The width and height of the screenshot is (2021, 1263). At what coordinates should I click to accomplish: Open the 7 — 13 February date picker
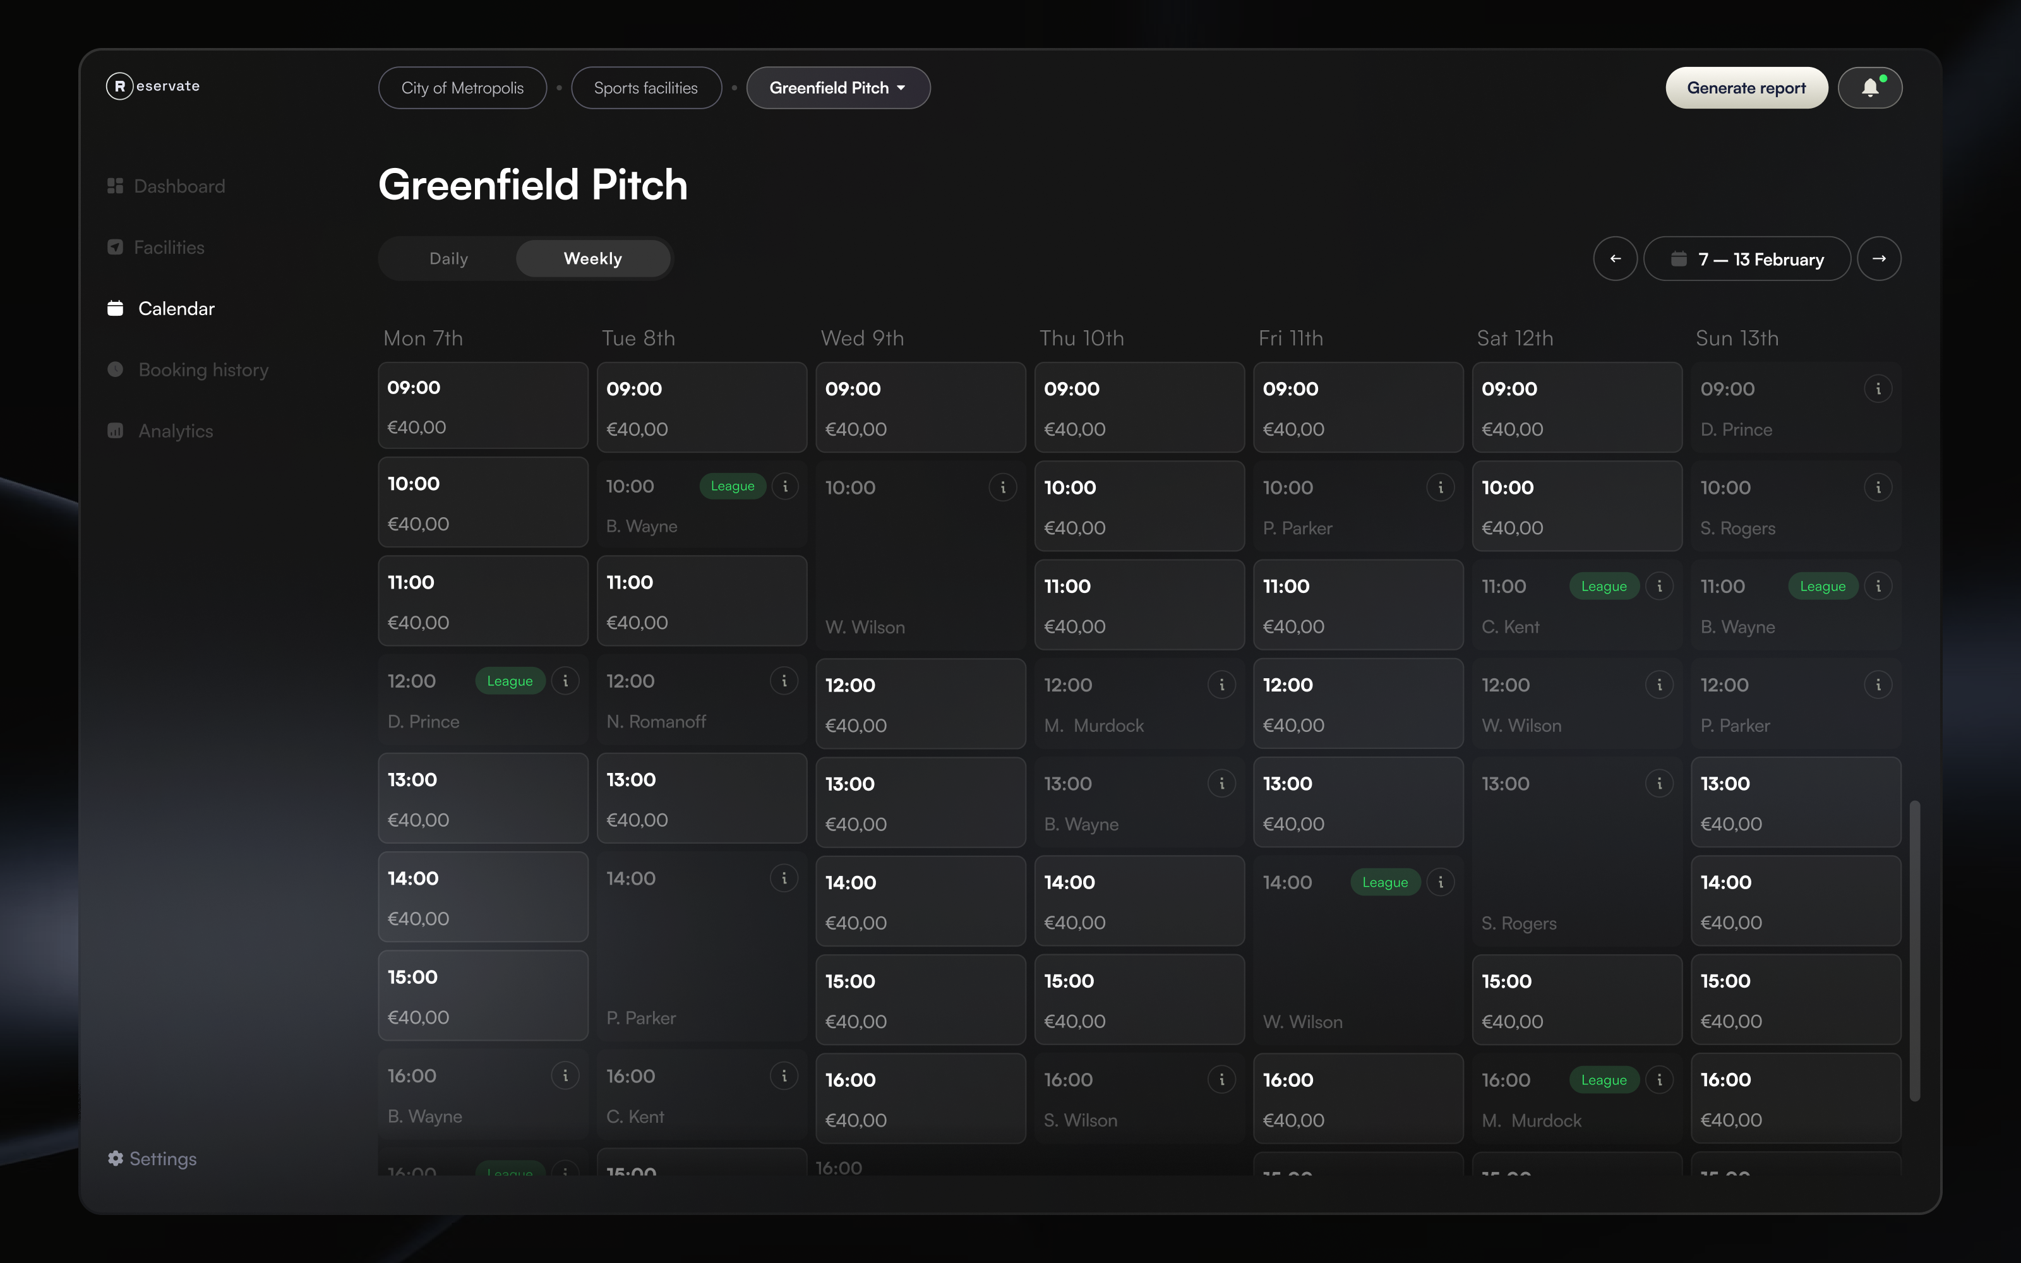1747,258
